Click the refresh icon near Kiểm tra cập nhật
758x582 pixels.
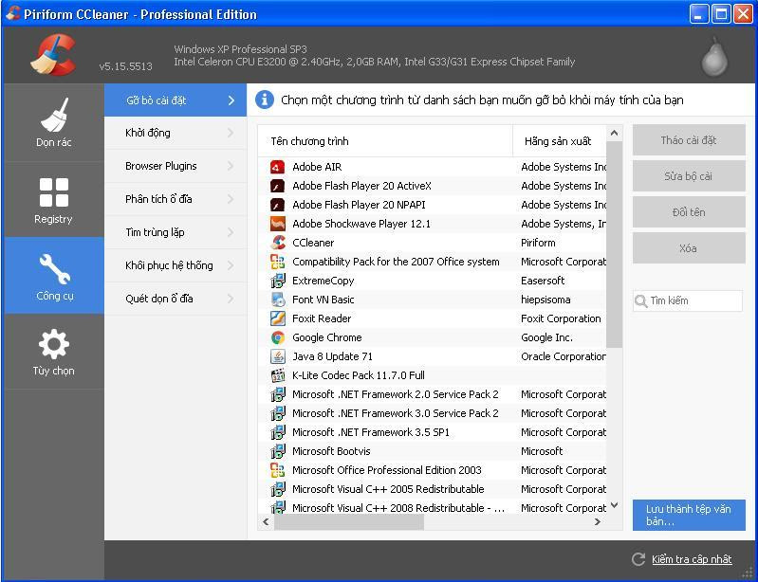coord(638,559)
